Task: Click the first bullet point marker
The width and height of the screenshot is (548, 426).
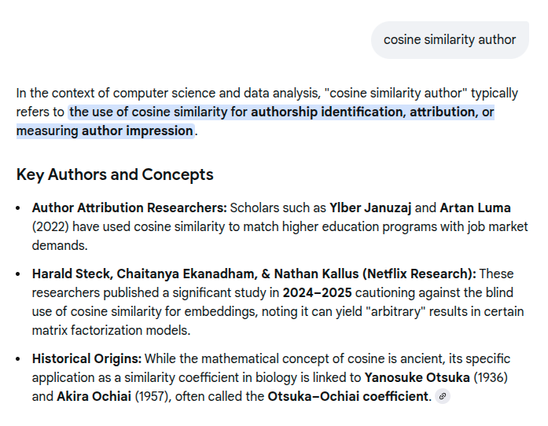Action: [19, 208]
